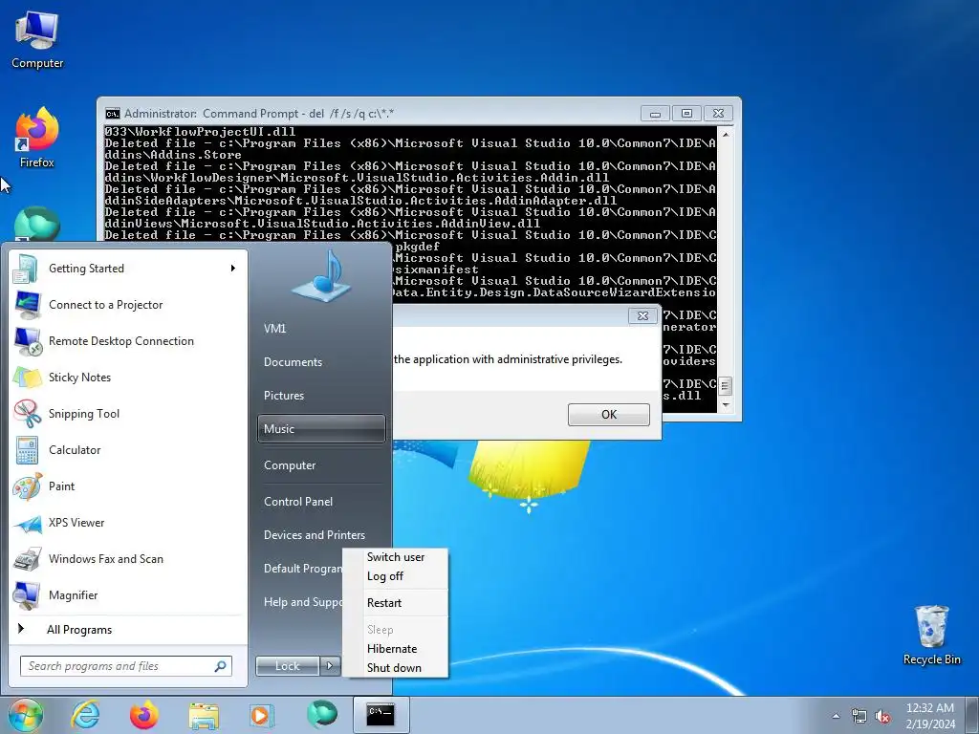Maximize the Command Prompt window

(x=686, y=114)
